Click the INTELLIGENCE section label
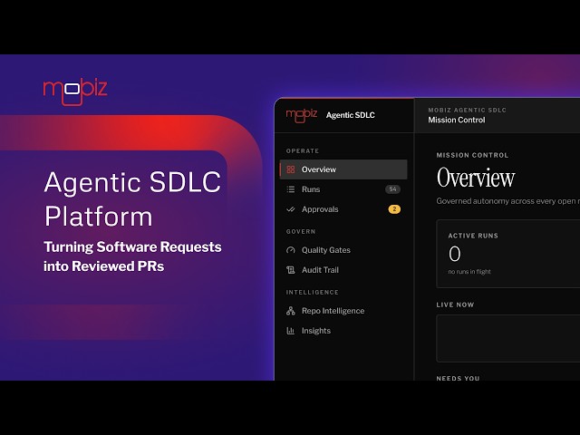Viewport: 580px width, 435px height. [312, 292]
